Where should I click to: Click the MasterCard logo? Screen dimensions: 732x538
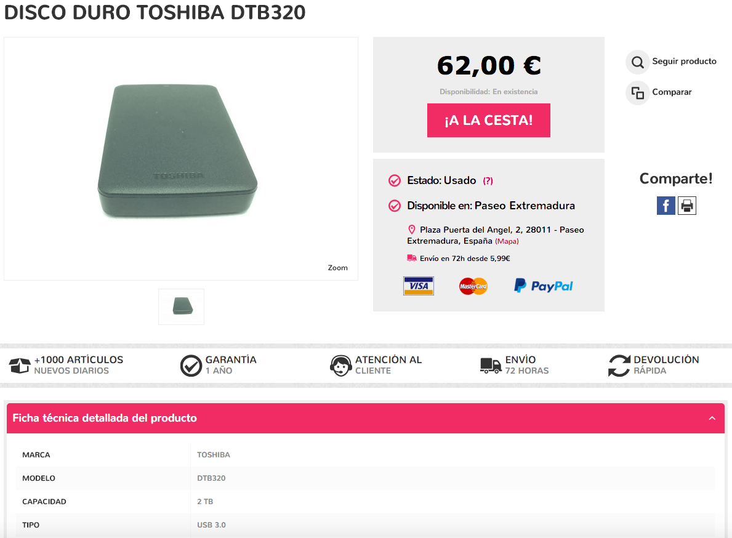coord(473,286)
